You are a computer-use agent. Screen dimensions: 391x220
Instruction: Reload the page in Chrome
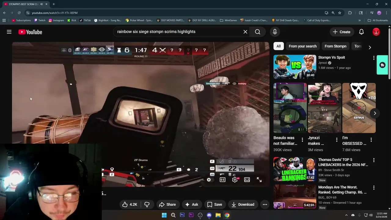(x=19, y=13)
